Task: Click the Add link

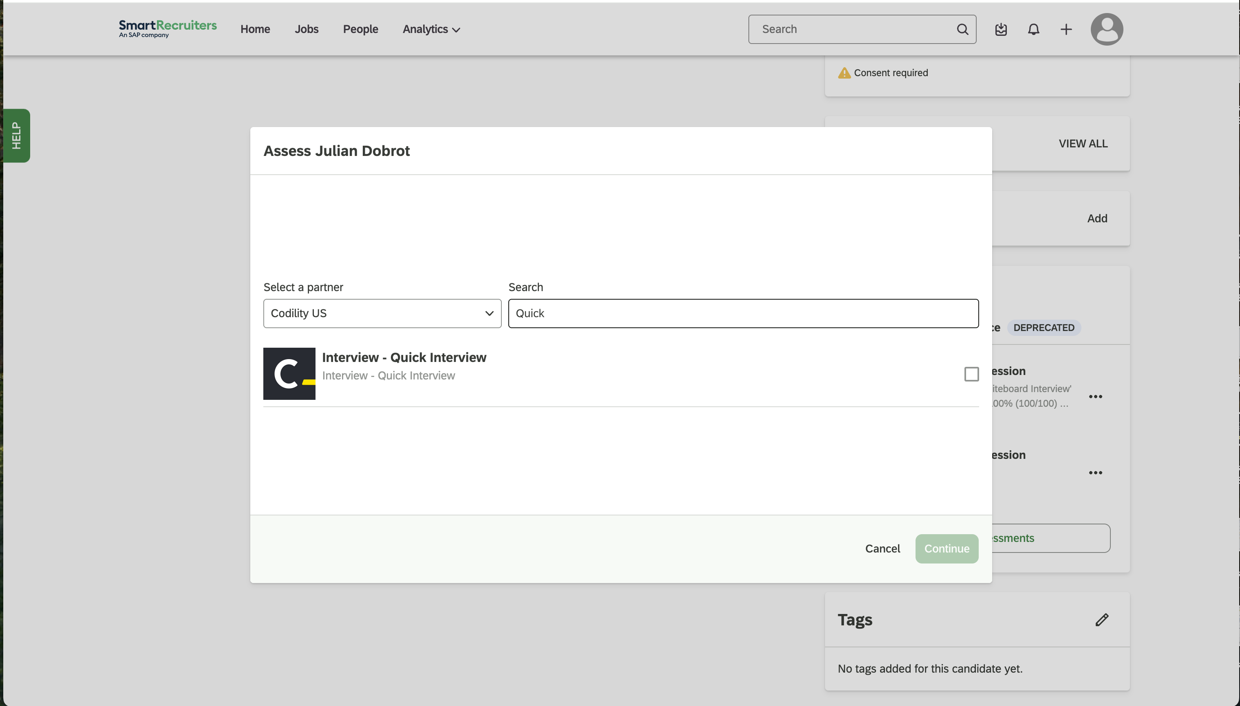Action: [1097, 218]
